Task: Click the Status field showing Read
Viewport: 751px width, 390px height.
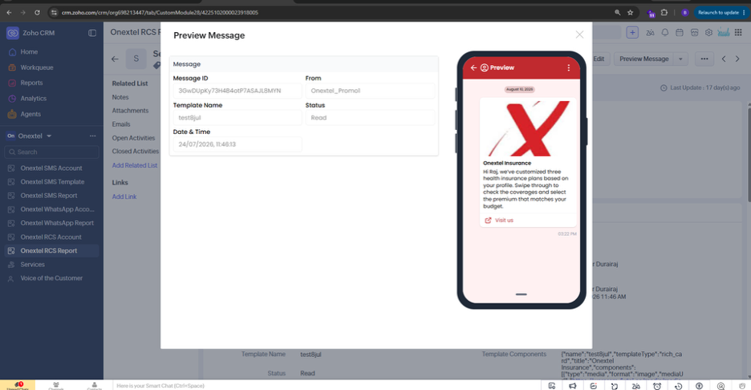Action: (x=370, y=117)
